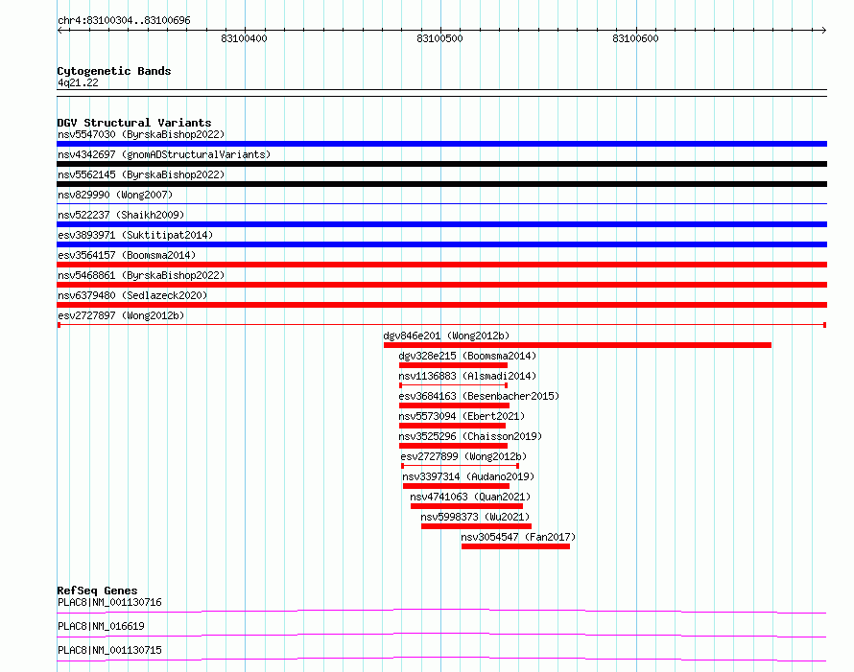Open variant esv3684163 (Besenbacher2015)
Viewport: 854px width, 672px height.
click(479, 396)
